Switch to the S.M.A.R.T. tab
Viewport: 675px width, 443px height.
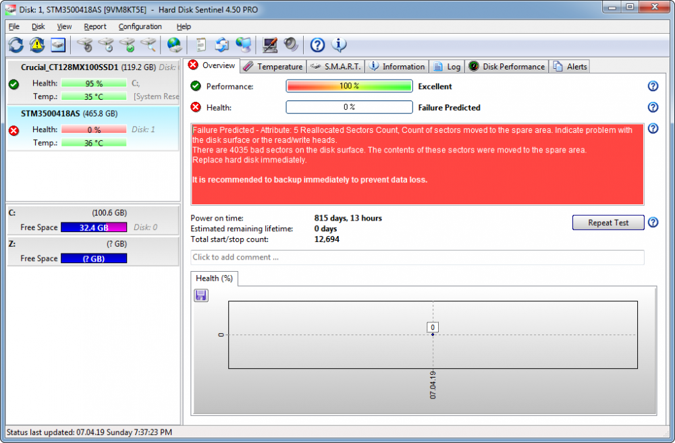335,66
